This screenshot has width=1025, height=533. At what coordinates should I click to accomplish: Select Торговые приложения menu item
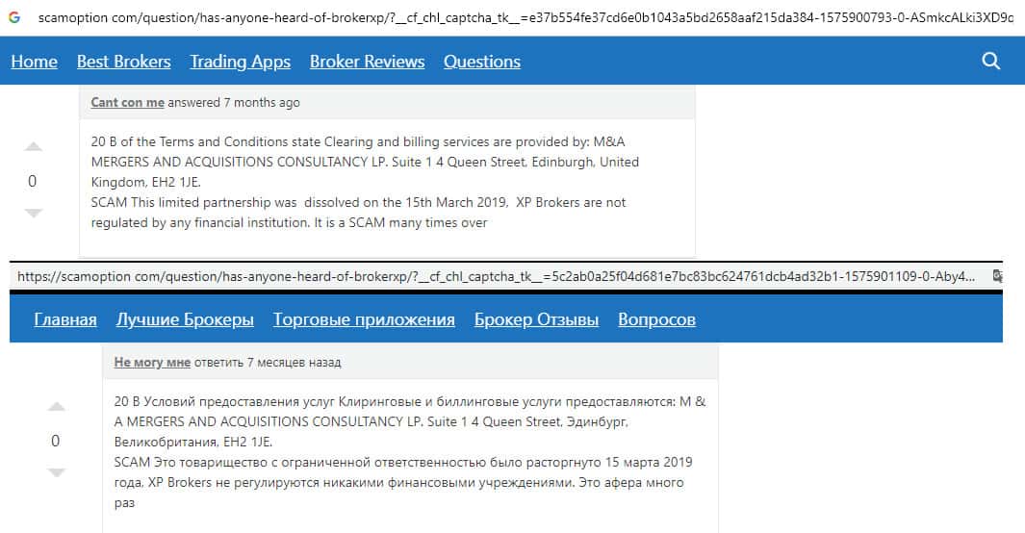[364, 319]
